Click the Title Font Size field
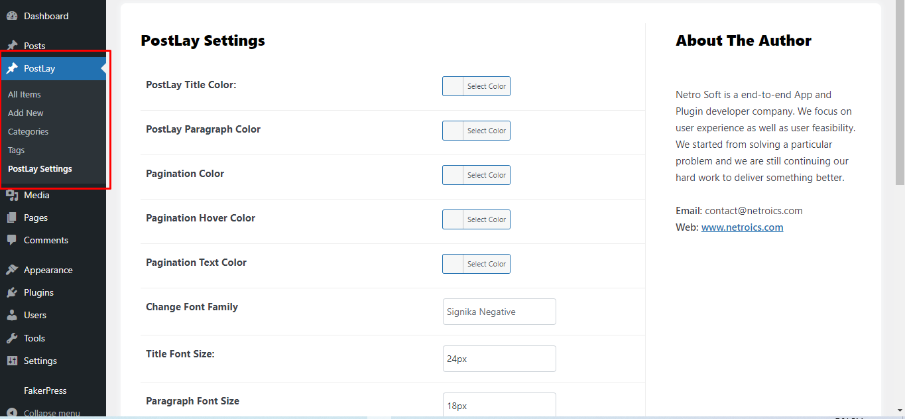905x419 pixels. point(499,359)
